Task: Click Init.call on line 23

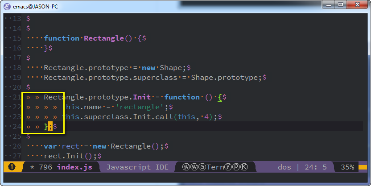Action: pyautogui.click(x=153, y=117)
